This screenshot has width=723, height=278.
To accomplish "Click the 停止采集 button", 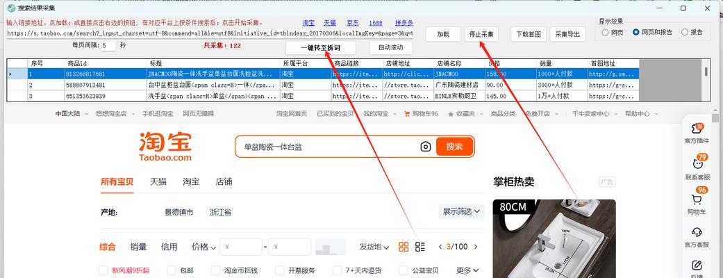I will [481, 34].
